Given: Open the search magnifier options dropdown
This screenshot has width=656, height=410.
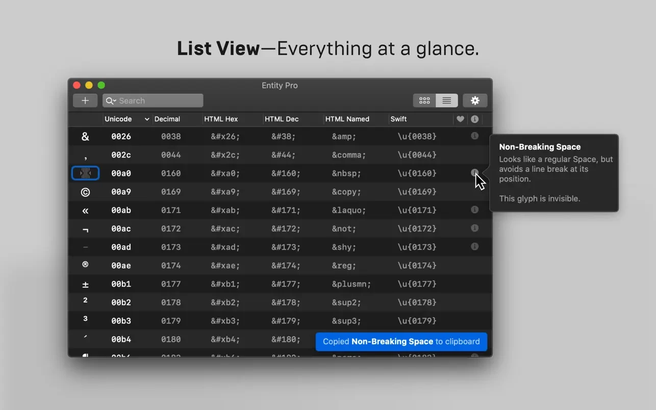Looking at the screenshot, I should coord(111,100).
